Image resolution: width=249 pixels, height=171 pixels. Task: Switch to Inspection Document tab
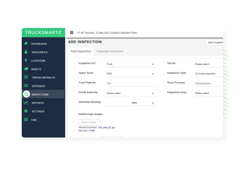click(110, 51)
